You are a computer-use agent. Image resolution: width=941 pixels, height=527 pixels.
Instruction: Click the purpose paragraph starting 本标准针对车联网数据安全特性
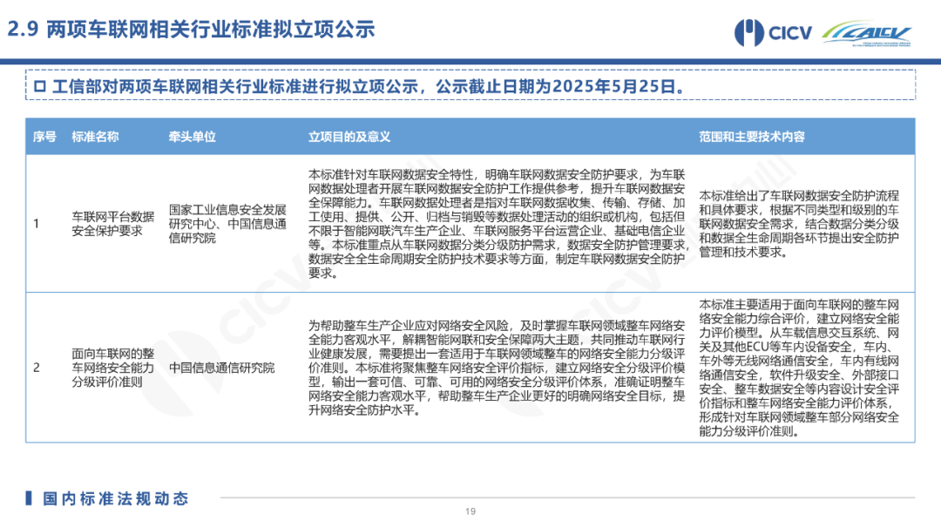497,224
